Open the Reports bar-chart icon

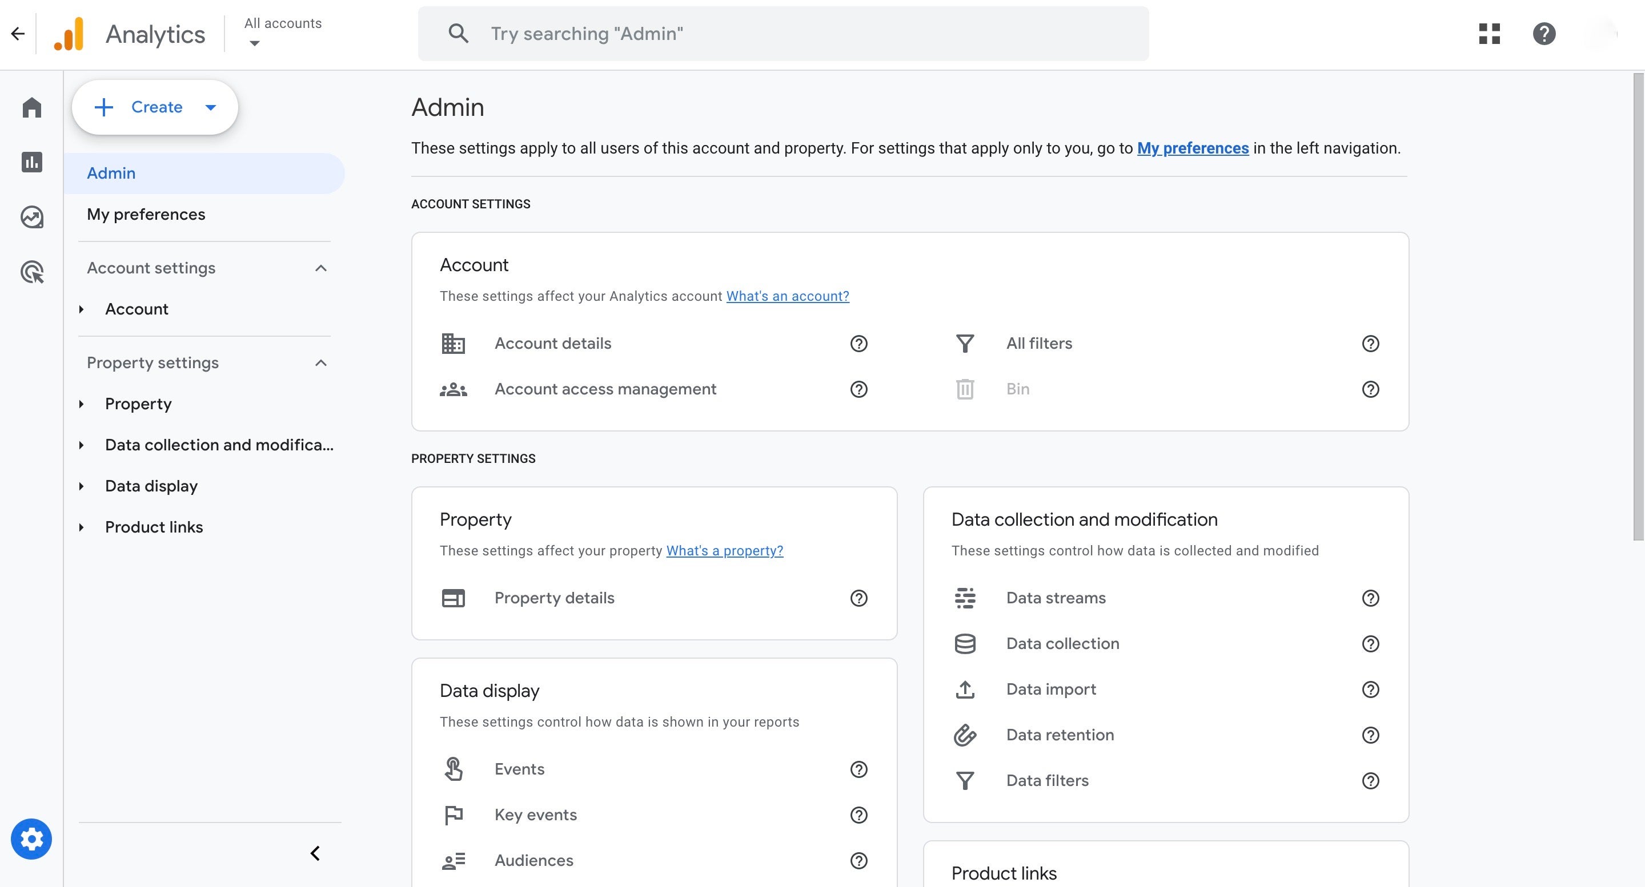pos(31,162)
